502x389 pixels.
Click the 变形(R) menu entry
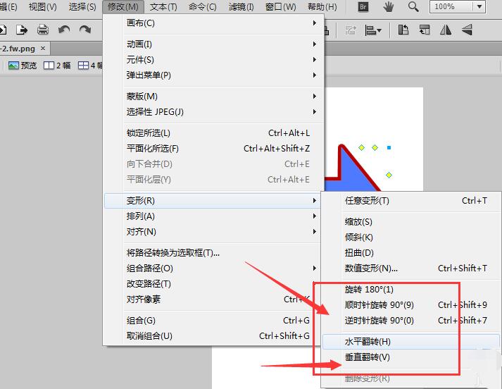[213, 201]
